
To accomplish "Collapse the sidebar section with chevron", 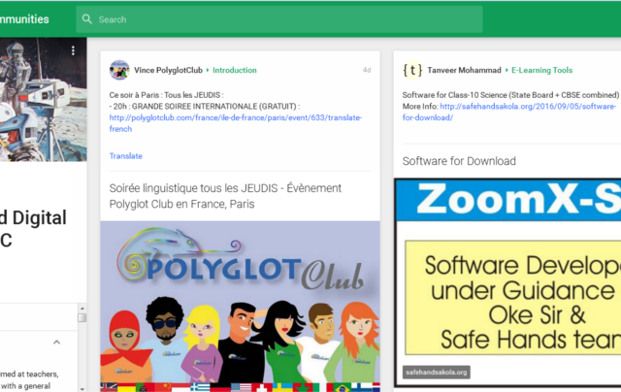I will [x=56, y=343].
